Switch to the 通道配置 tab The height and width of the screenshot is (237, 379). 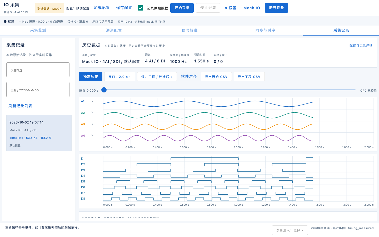click(x=114, y=30)
